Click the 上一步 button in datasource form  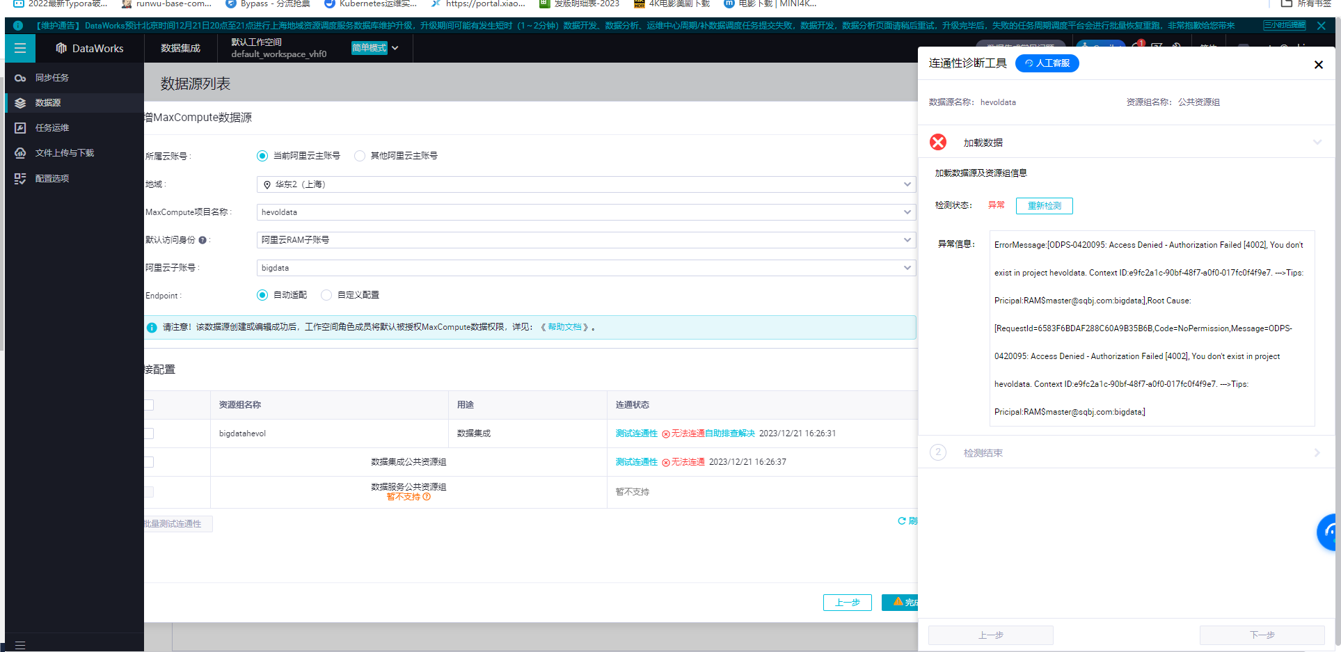click(848, 603)
